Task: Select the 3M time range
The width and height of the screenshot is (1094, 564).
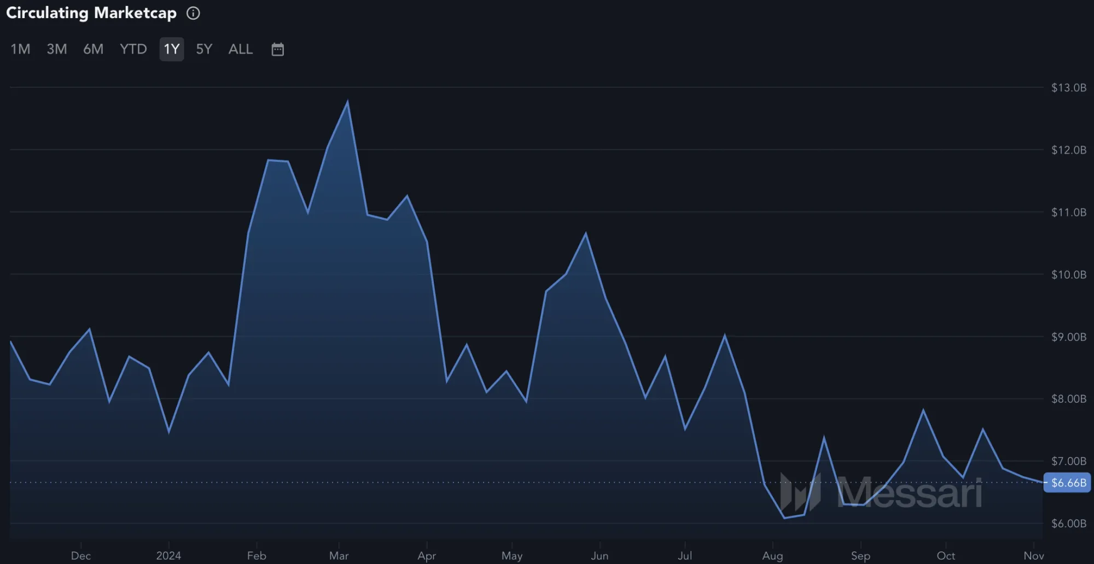Action: 57,49
